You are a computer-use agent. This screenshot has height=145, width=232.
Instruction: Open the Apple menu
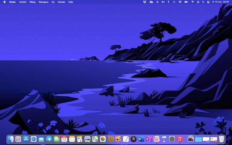click(x=5, y=2)
